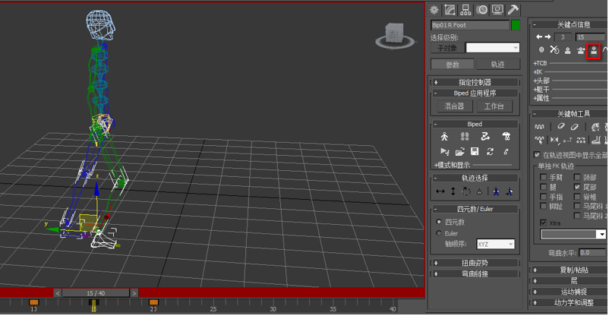Click the Set Key dot icon
Image resolution: width=609 pixels, height=316 pixels.
tap(541, 49)
